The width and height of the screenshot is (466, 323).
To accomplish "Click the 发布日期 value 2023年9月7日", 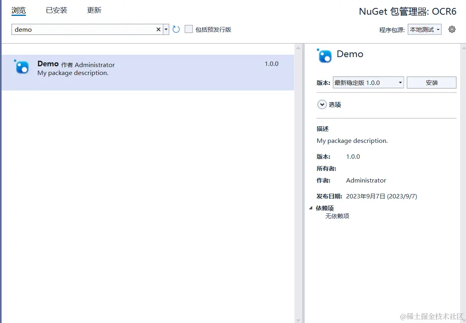I will click(x=382, y=196).
